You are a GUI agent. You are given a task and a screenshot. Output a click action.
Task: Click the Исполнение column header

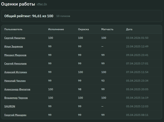[x=56, y=29]
